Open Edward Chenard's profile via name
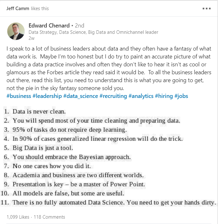 pyautogui.click(x=49, y=26)
